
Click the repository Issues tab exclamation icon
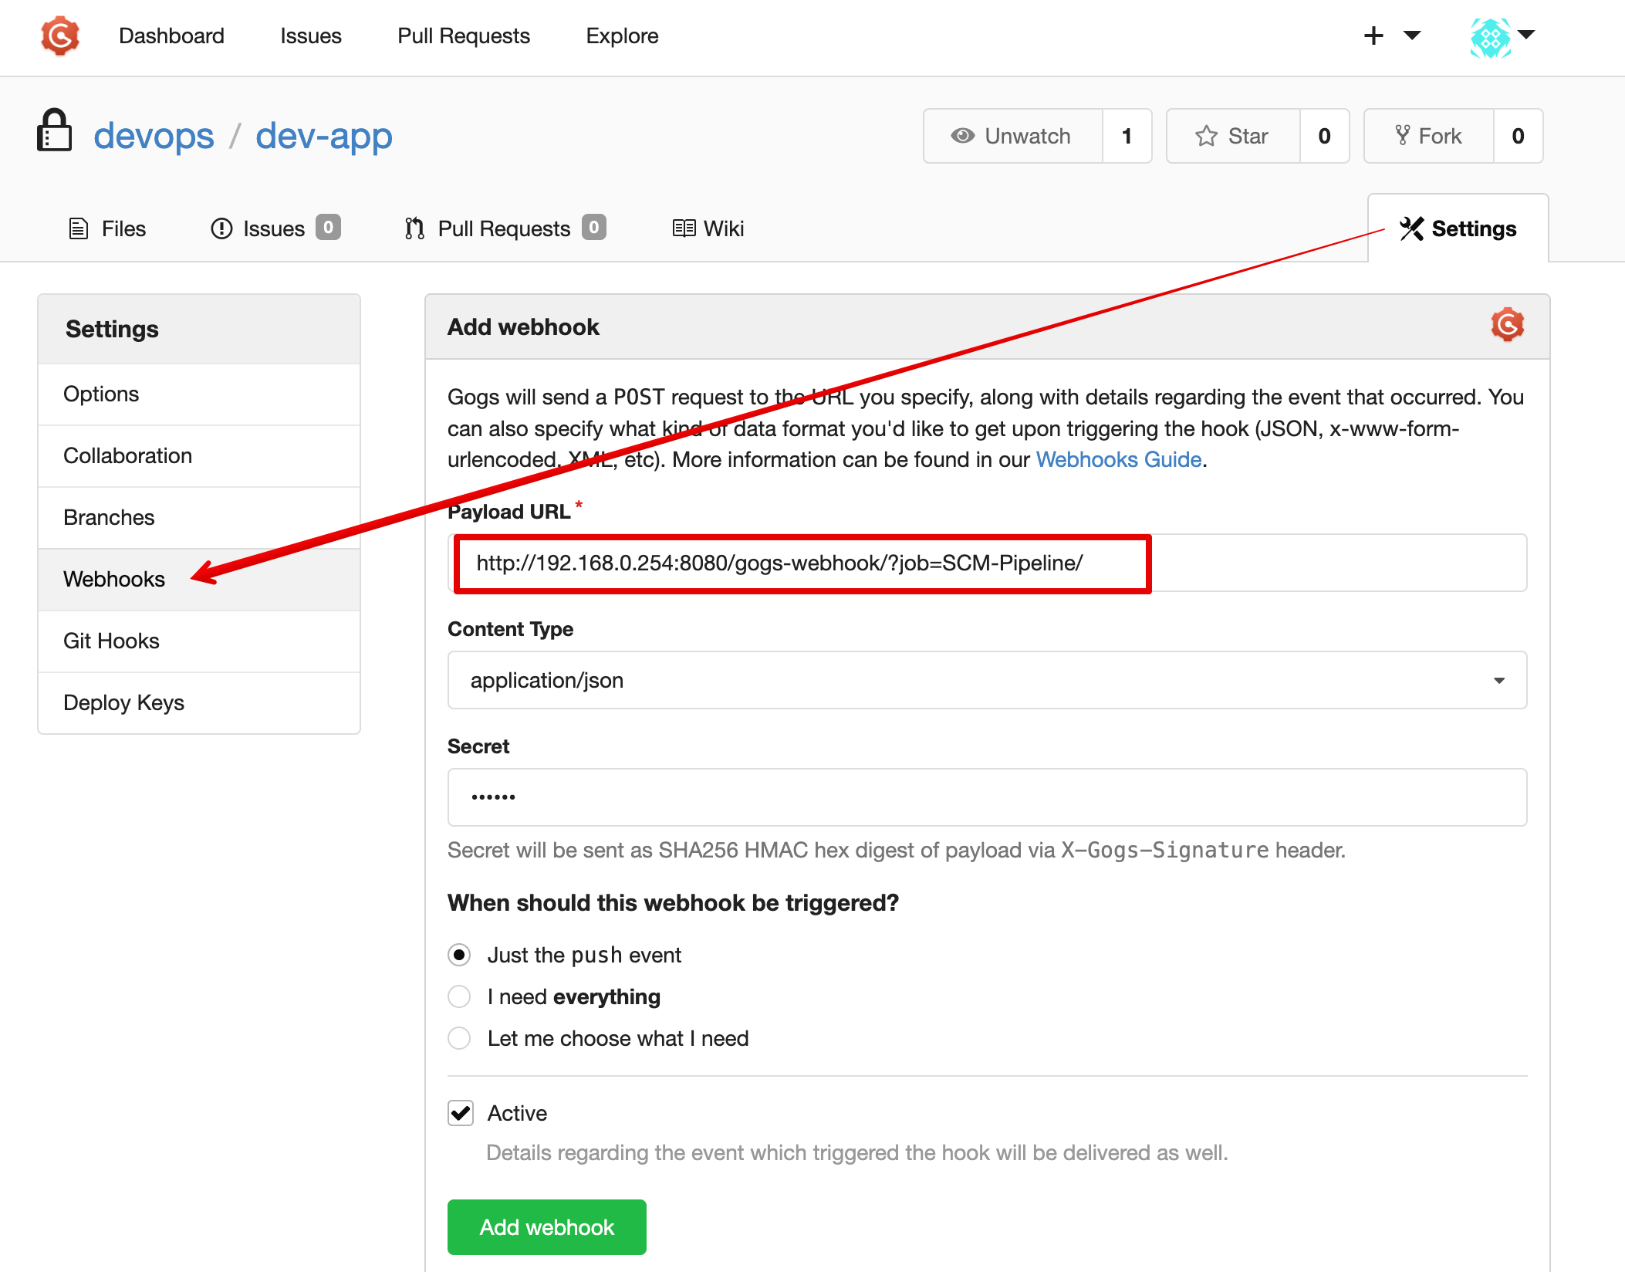tap(221, 228)
